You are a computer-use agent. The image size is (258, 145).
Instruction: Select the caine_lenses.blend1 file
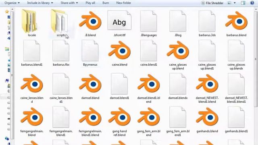click(61, 88)
